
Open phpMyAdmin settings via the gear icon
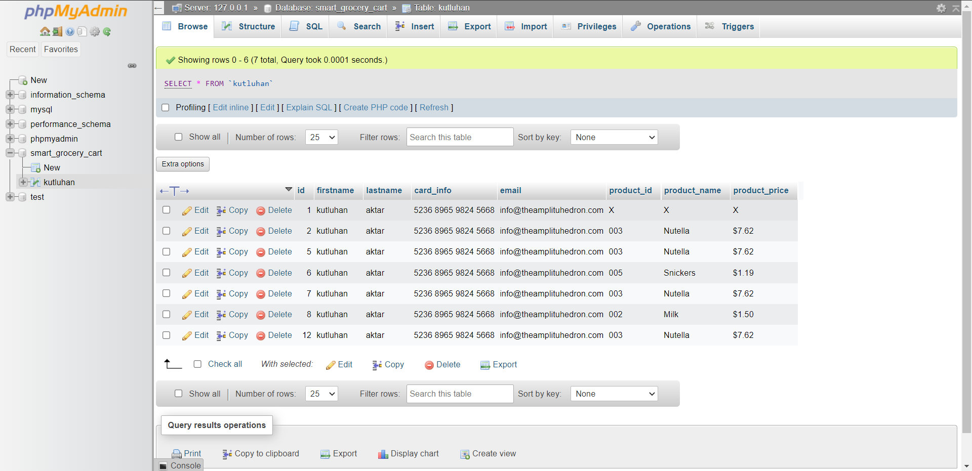click(x=941, y=8)
